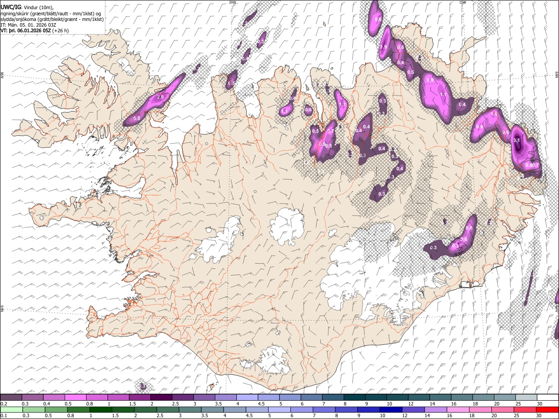Click the 'IT: Mán. 05. 01. 2026 03Z' line
Viewport: 559px width, 419px height.
(28, 25)
